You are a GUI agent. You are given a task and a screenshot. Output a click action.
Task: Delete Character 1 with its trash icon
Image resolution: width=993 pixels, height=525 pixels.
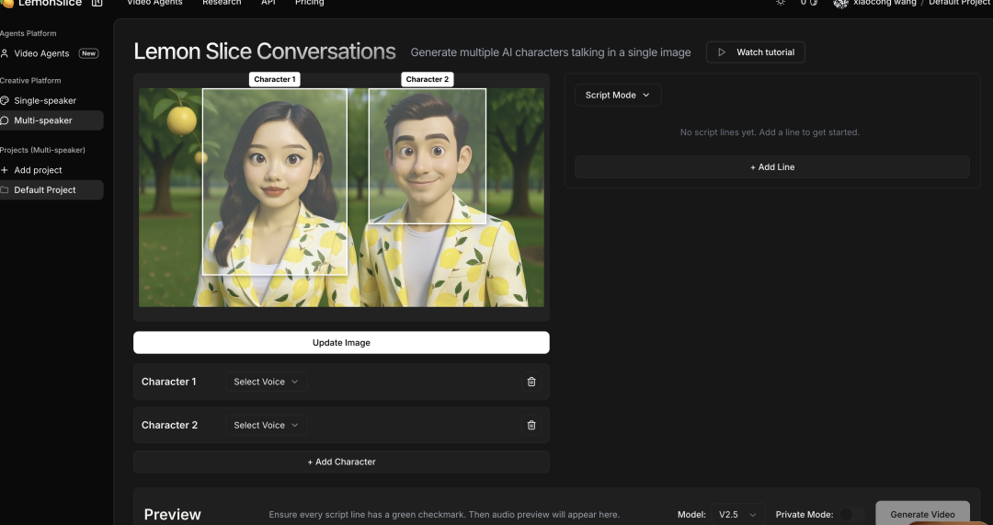(531, 382)
